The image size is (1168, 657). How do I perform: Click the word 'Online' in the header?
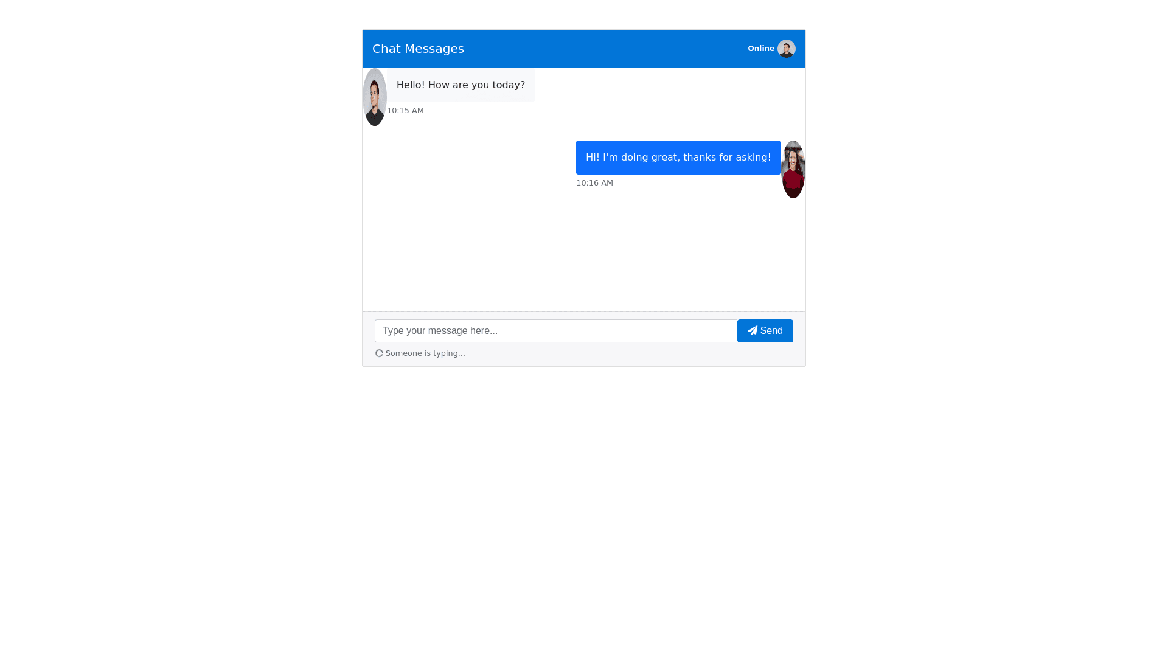(761, 49)
